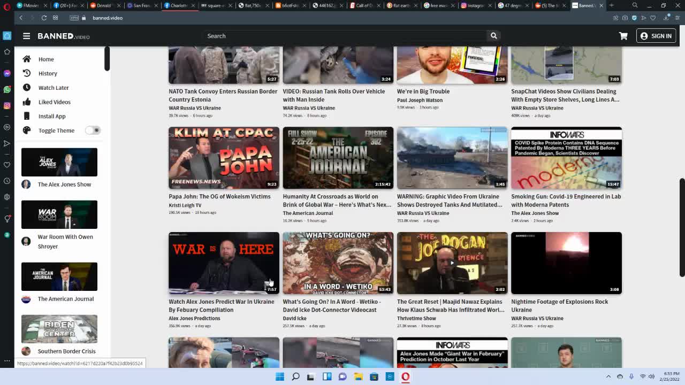Open Liked Videos in the sidebar

54,102
